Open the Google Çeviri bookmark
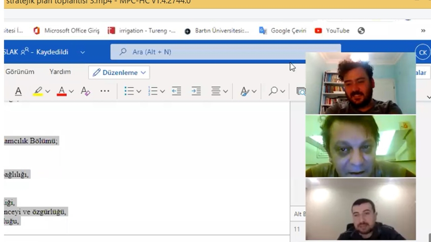Screen dimensions: 431x242 coord(283,31)
